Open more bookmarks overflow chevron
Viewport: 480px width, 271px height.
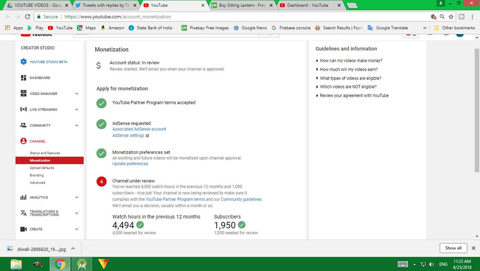[424, 28]
